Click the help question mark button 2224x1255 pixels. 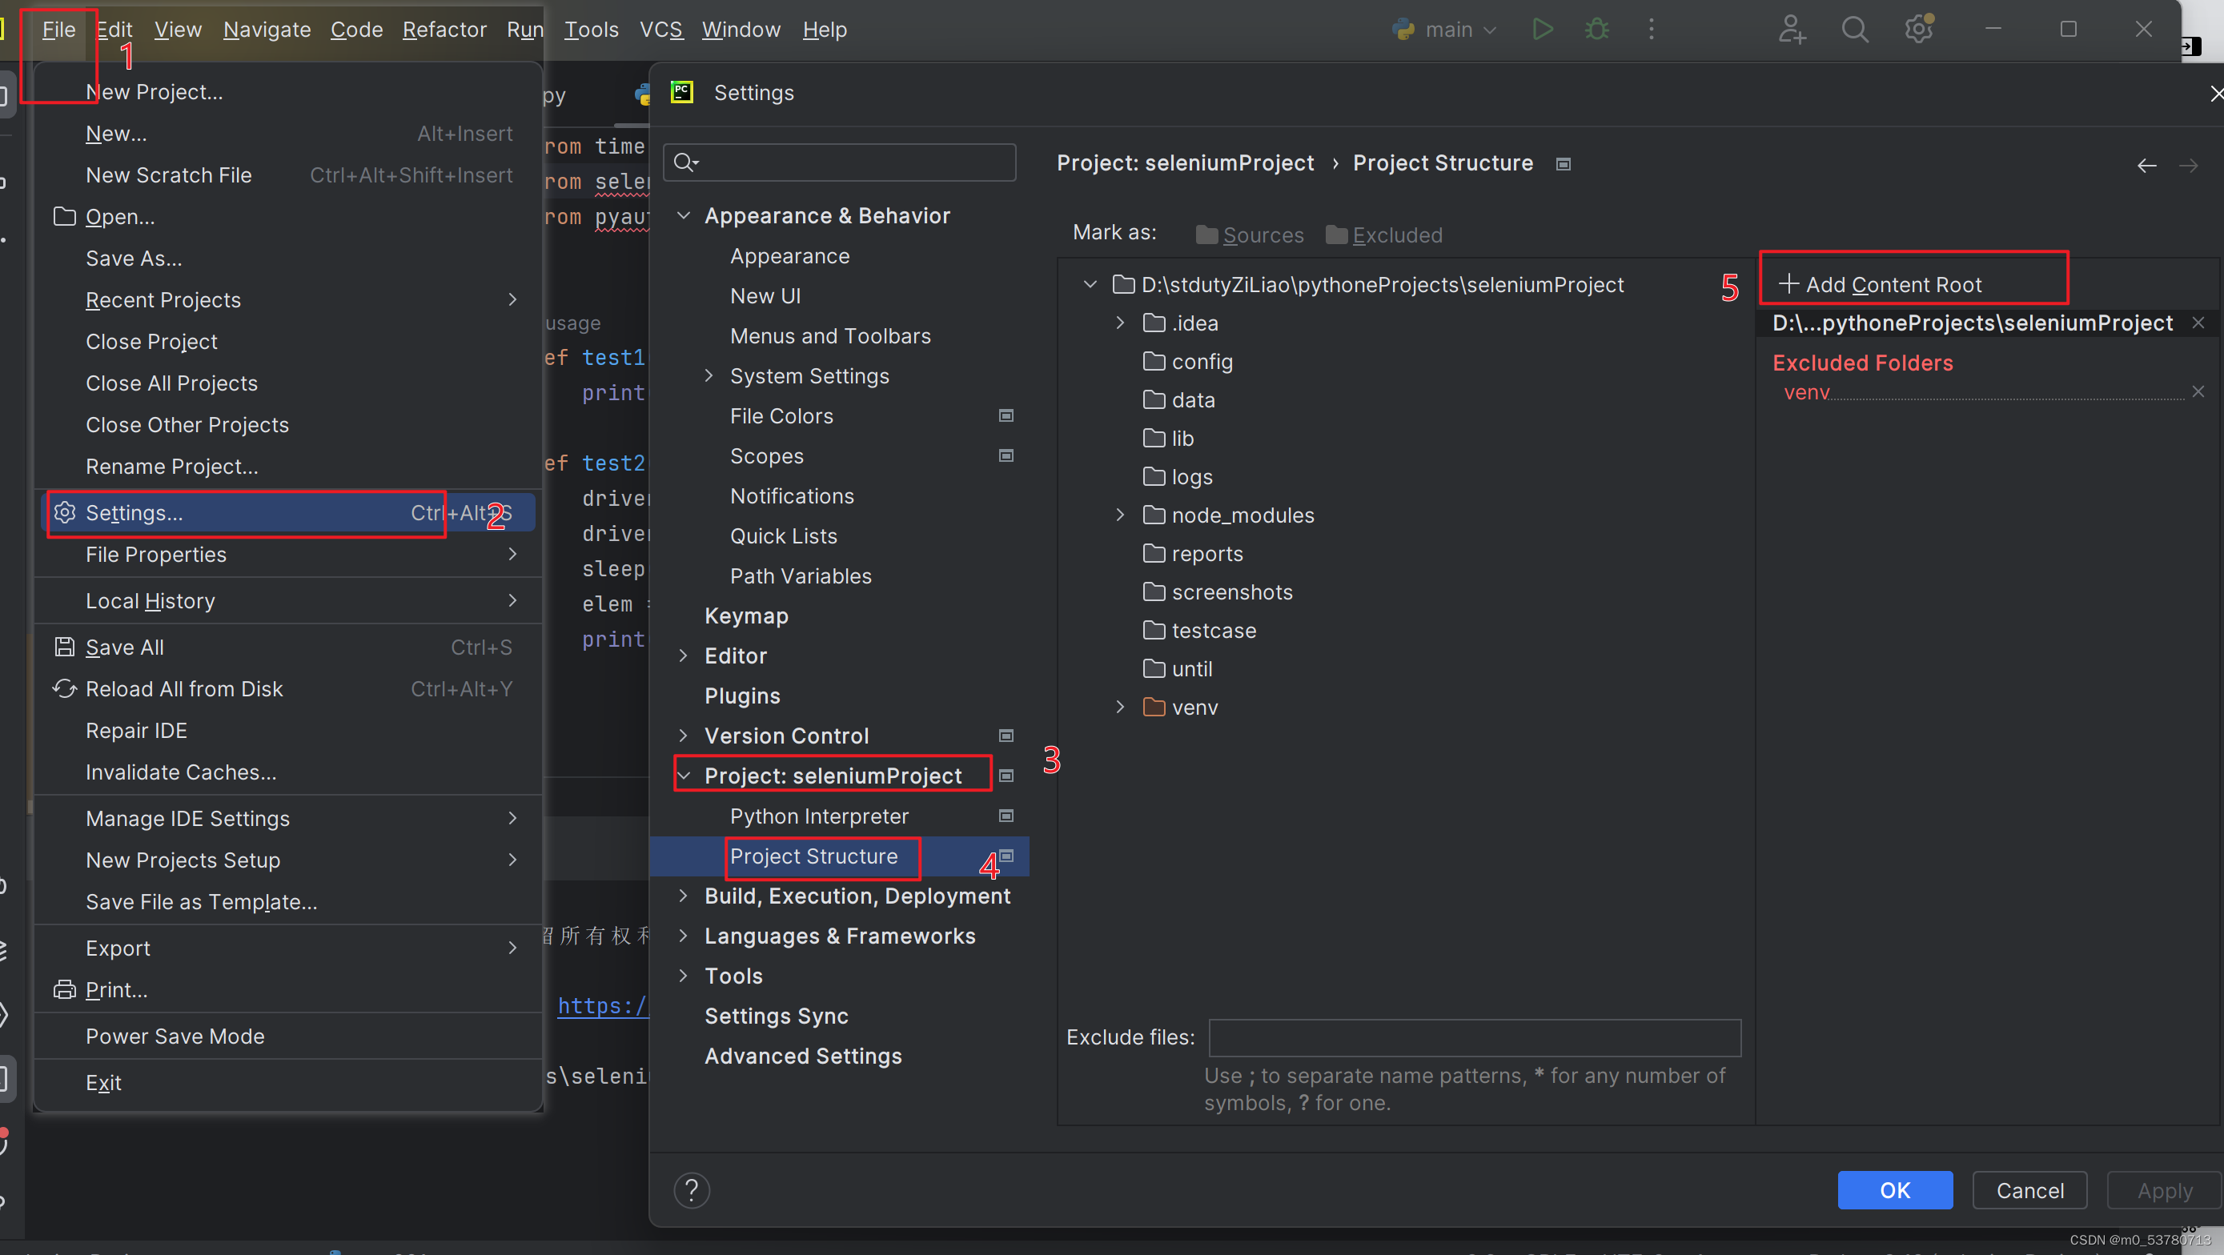(x=692, y=1190)
